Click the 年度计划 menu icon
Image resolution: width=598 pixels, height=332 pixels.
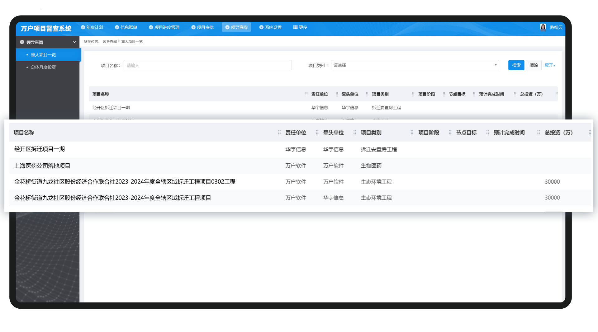point(83,27)
